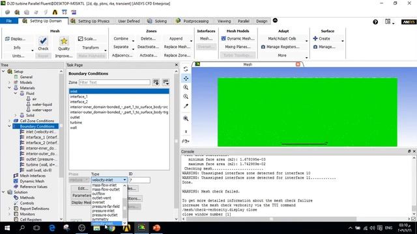
Task: Open the User Defined ribbon tab
Action: click(x=129, y=21)
